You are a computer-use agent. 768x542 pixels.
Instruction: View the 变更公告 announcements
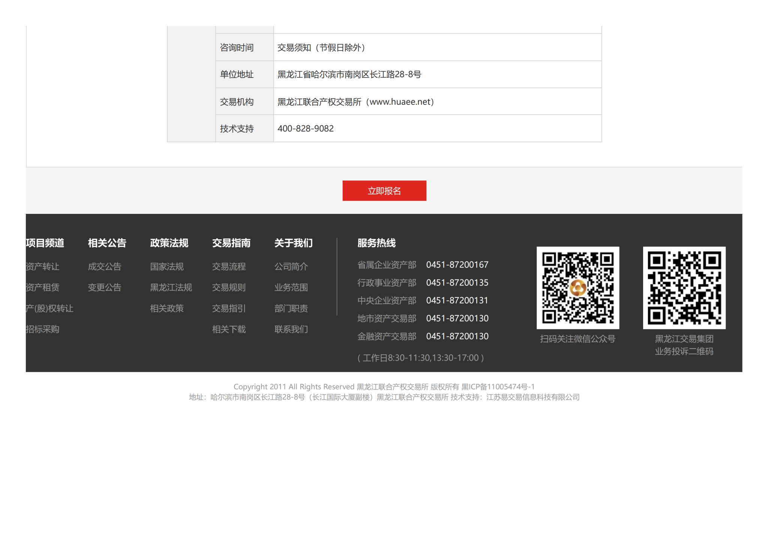coord(105,287)
